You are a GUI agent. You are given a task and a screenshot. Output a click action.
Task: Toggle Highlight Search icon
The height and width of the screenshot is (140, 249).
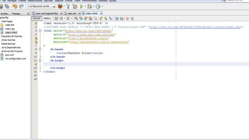(x=90, y=18)
